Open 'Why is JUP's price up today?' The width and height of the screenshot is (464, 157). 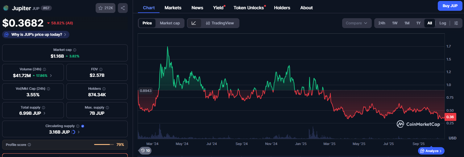[x=36, y=35]
